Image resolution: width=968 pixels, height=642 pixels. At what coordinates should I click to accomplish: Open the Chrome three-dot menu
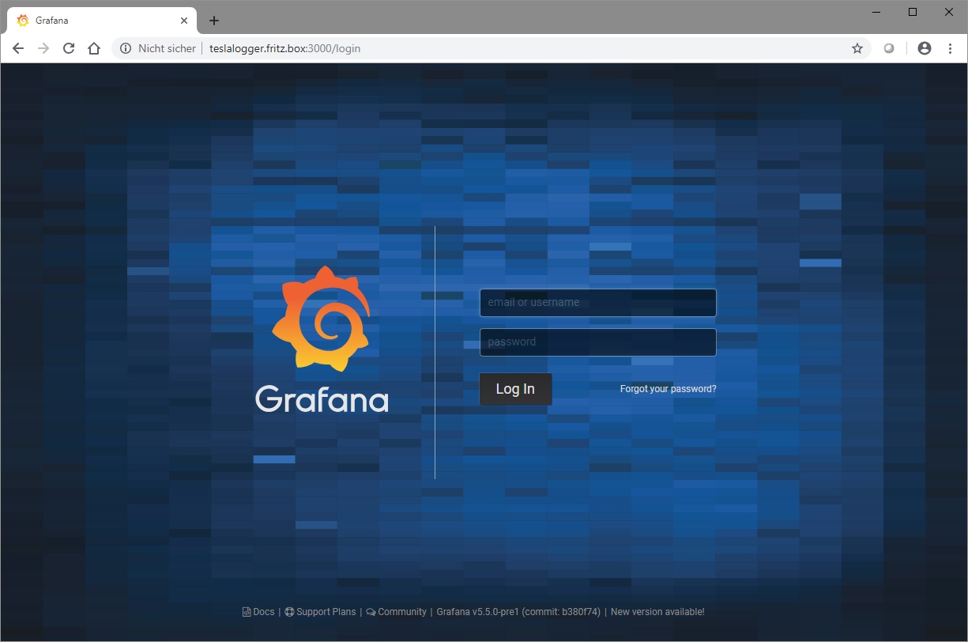click(x=950, y=48)
